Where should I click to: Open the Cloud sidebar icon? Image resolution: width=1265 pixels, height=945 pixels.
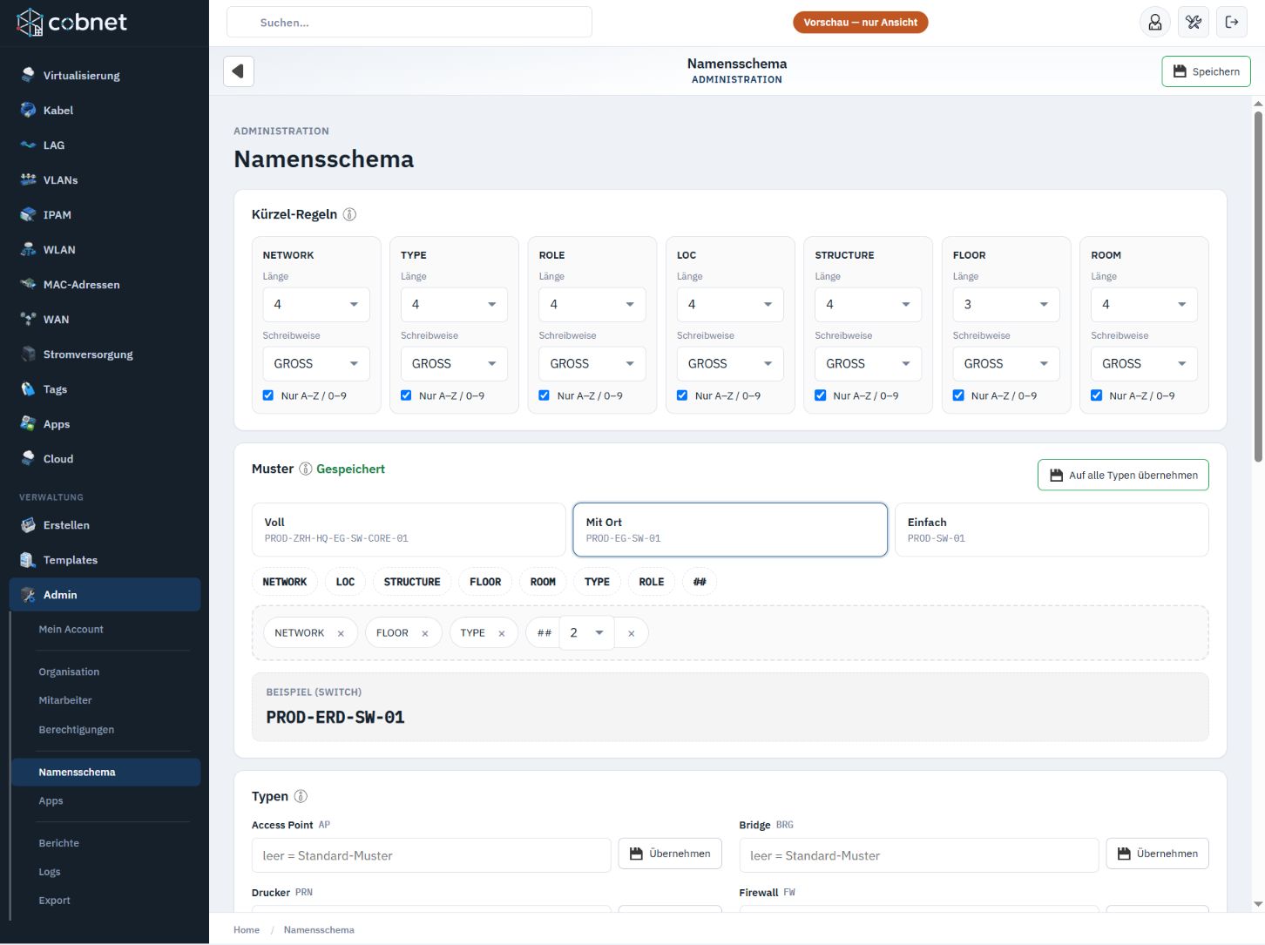pos(28,458)
